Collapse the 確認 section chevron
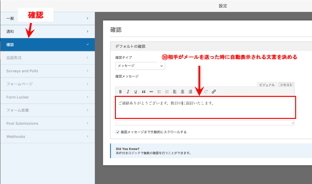The image size is (312, 184). [88, 45]
